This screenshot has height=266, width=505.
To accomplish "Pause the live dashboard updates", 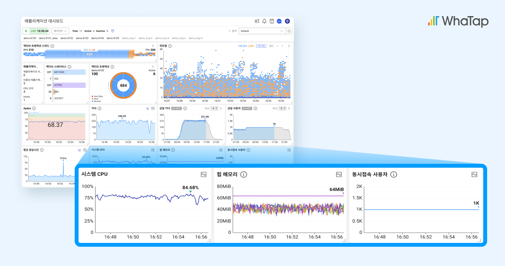I will (26, 31).
